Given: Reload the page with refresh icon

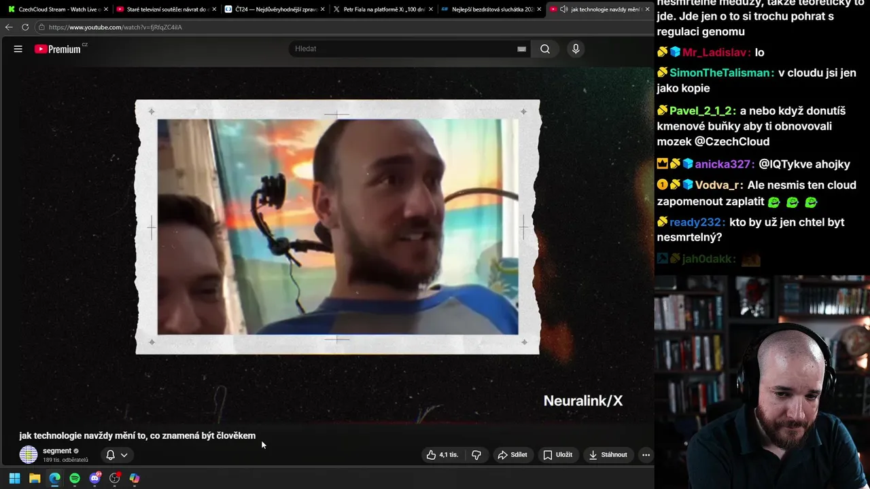Looking at the screenshot, I should pyautogui.click(x=25, y=27).
